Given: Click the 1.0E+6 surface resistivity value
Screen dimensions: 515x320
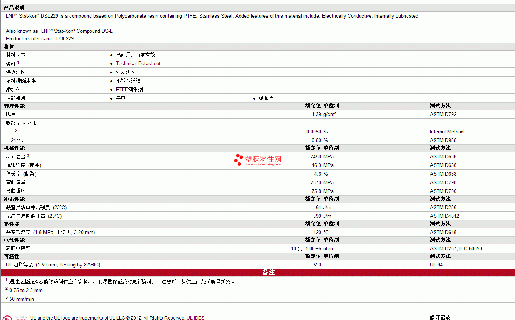Looking at the screenshot, I should [x=313, y=249].
